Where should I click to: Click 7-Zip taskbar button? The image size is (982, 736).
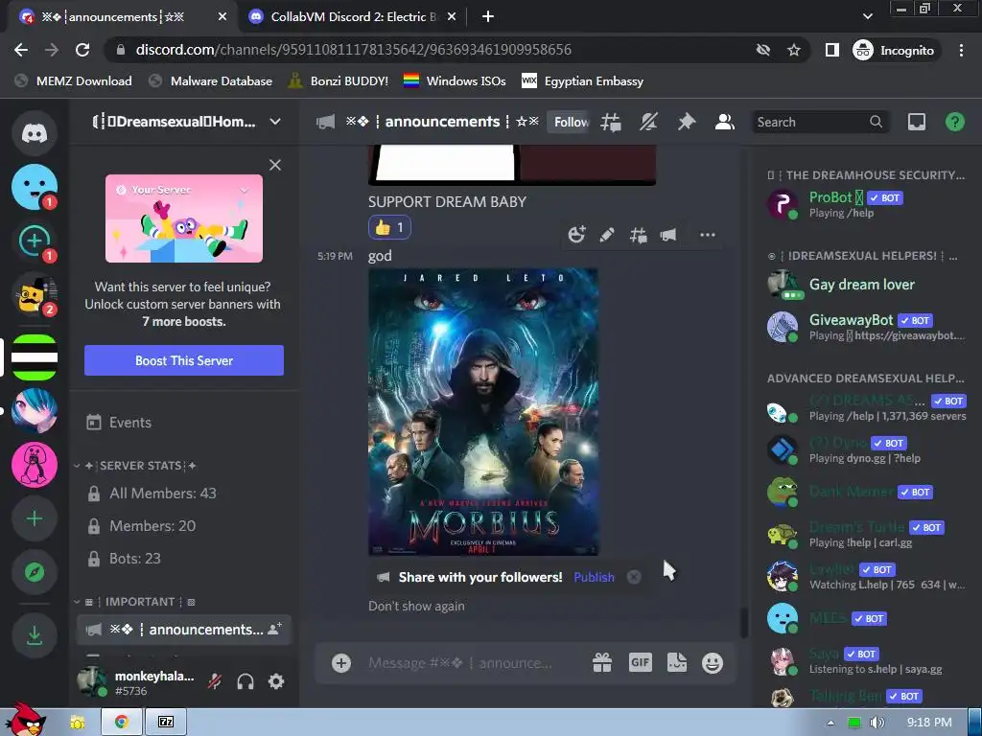pos(165,723)
